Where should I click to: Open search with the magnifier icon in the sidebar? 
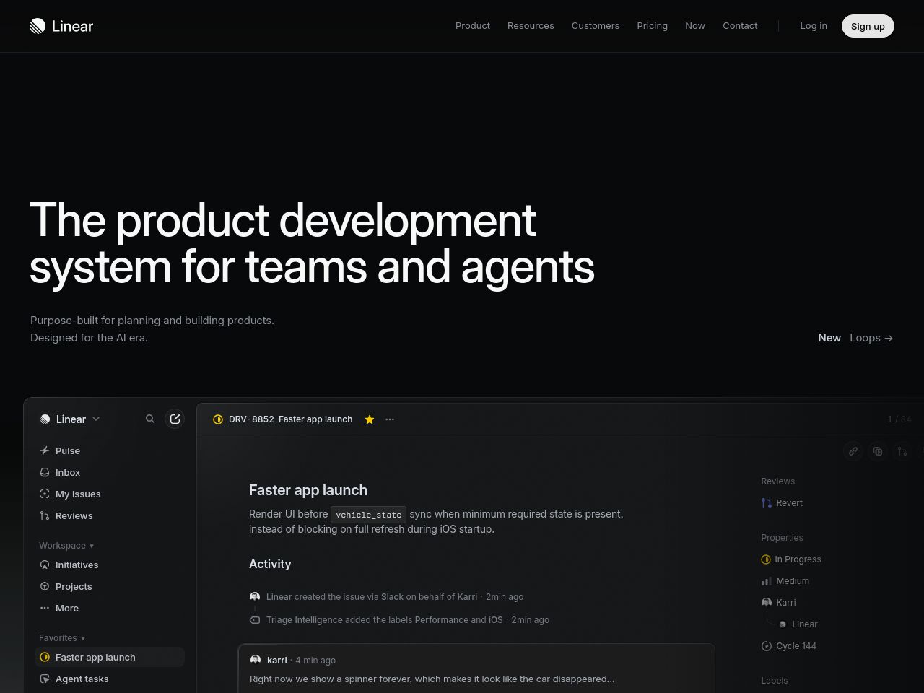coord(150,419)
